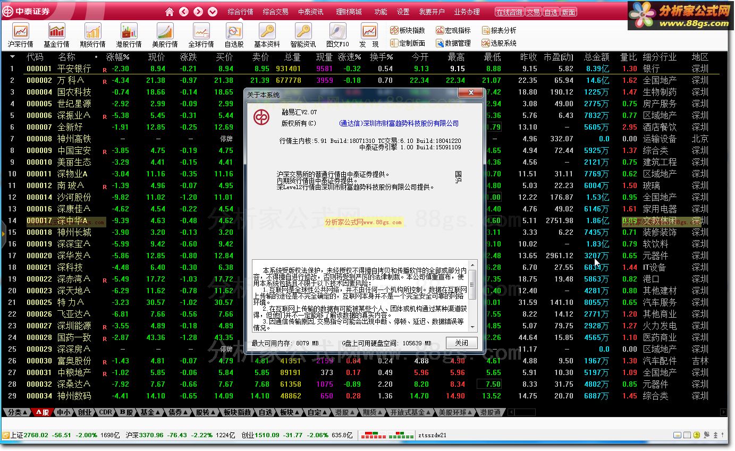Sort by 涨幅% column header
The height and width of the screenshot is (451, 735).
[118, 57]
